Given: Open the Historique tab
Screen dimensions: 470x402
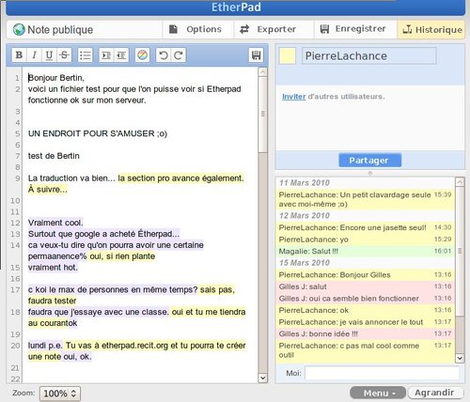Looking at the screenshot, I should pos(431,29).
